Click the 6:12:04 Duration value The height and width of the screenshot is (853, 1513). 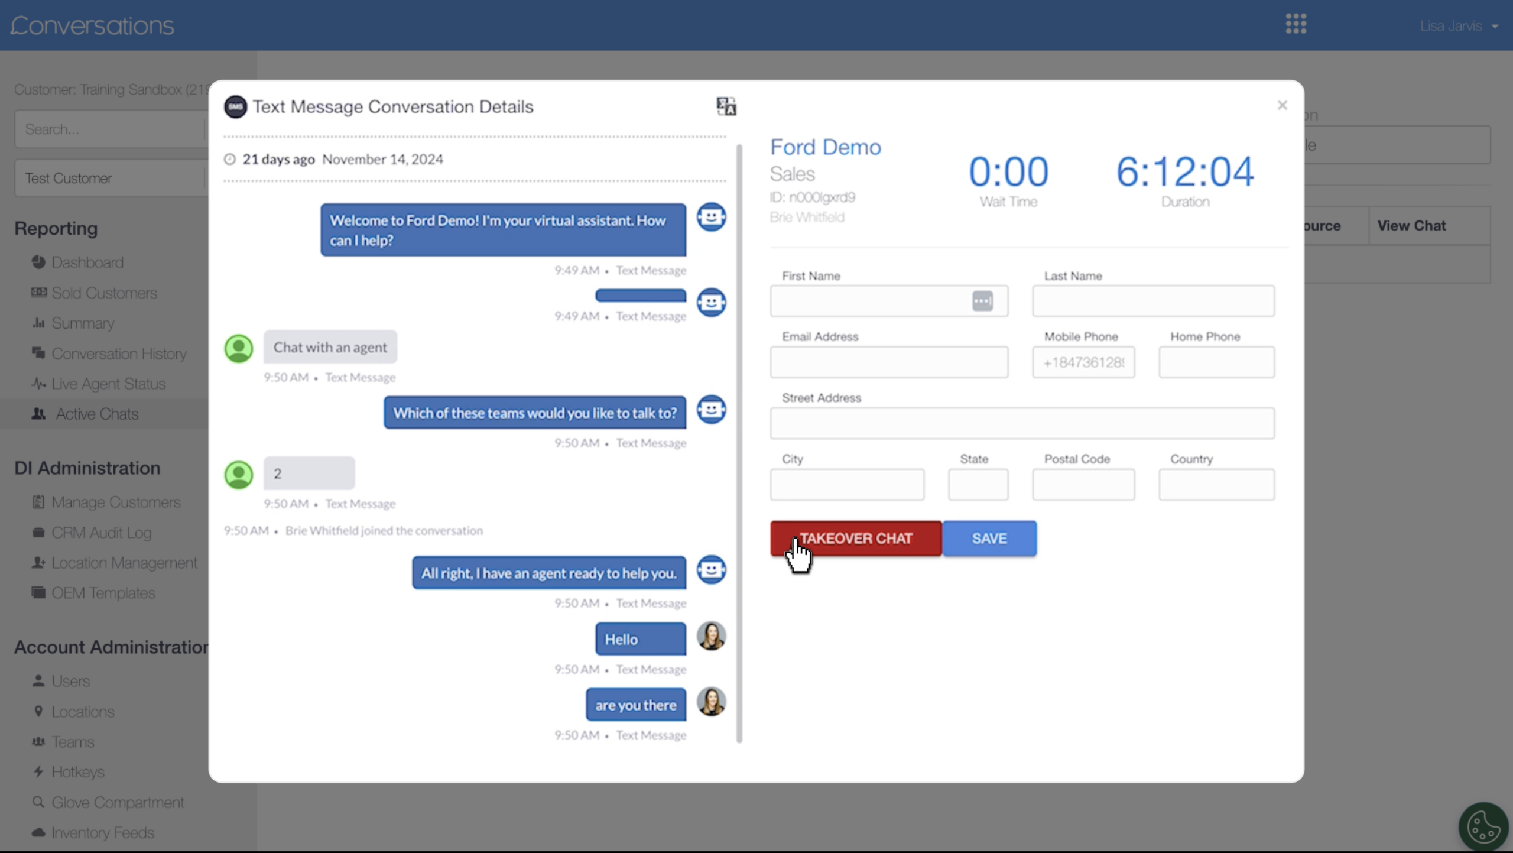pos(1184,172)
